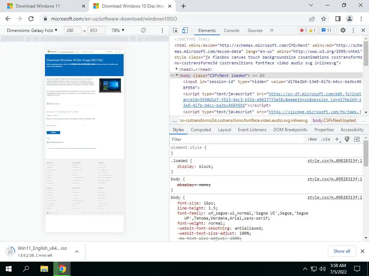The image size is (369, 276).
Task: Show more DevTools tabs chevron
Action: point(272,30)
